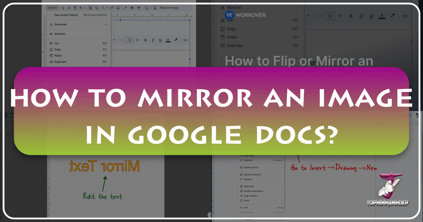423x222 pixels.
Task: Select Watermark from the Insert menu
Action: coord(249,186)
